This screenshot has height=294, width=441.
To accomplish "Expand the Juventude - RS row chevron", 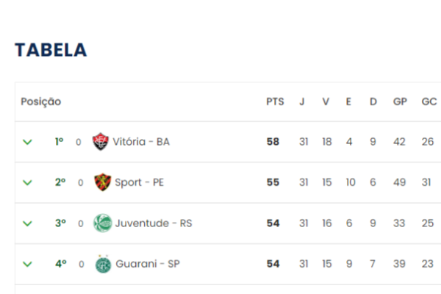I will (27, 223).
